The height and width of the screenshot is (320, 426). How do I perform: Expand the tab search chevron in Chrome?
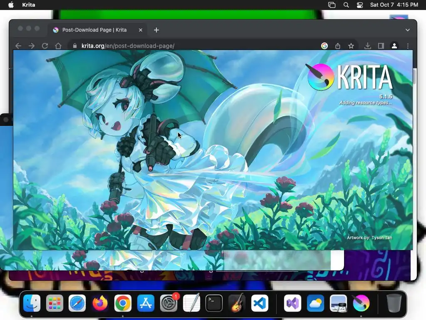(x=408, y=30)
